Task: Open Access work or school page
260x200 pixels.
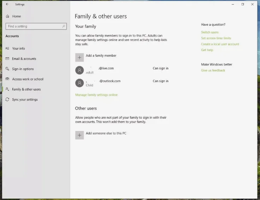Action: 28,79
